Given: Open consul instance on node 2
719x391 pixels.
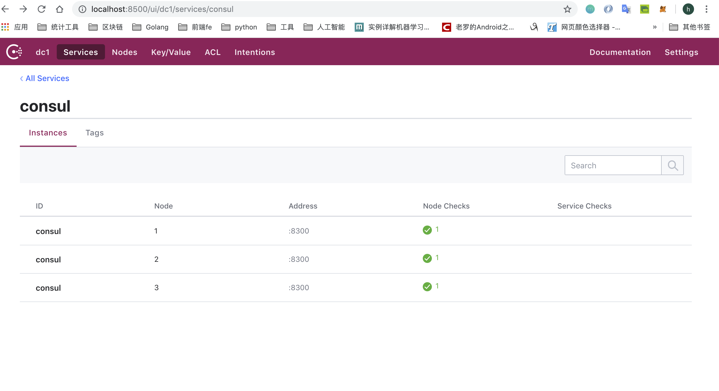Looking at the screenshot, I should click(x=48, y=260).
